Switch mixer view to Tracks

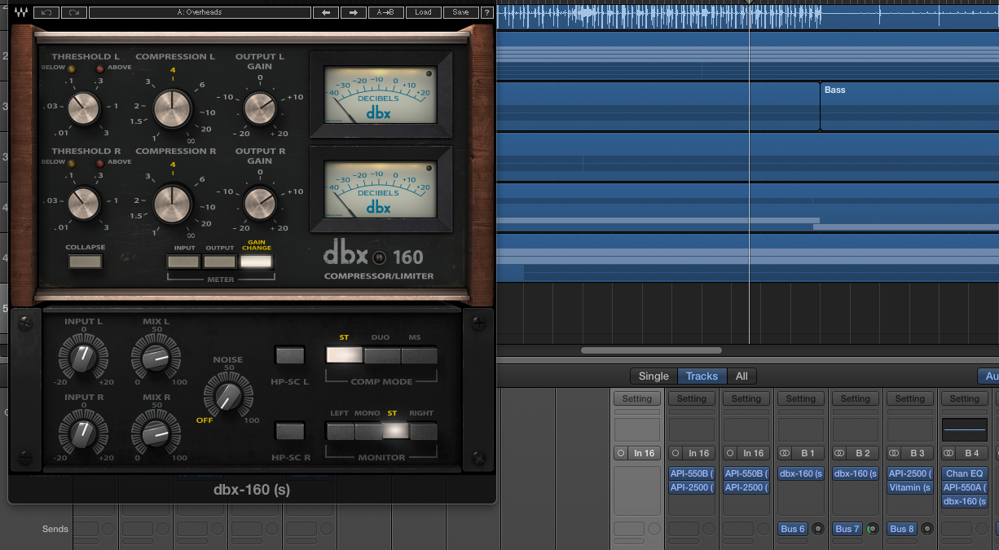702,376
